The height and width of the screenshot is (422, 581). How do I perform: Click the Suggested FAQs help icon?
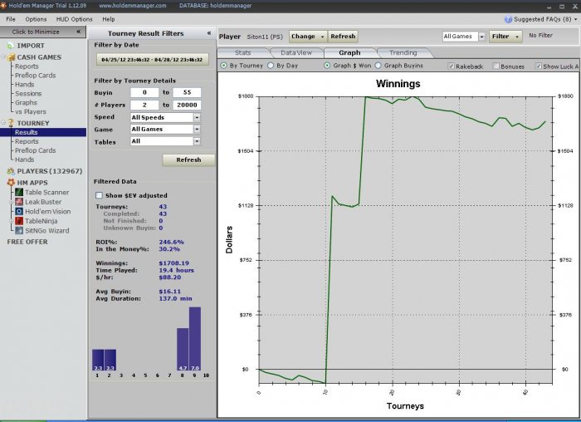(508, 19)
